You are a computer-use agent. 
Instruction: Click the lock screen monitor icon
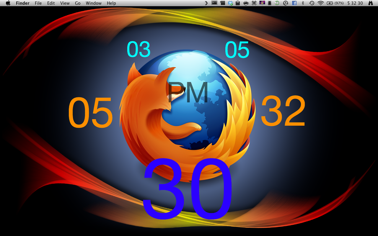click(x=262, y=3)
